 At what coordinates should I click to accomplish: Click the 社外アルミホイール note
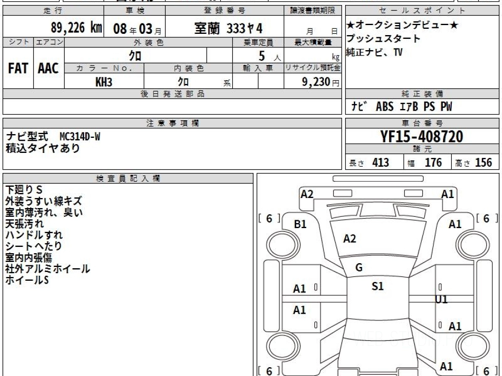[48, 269]
